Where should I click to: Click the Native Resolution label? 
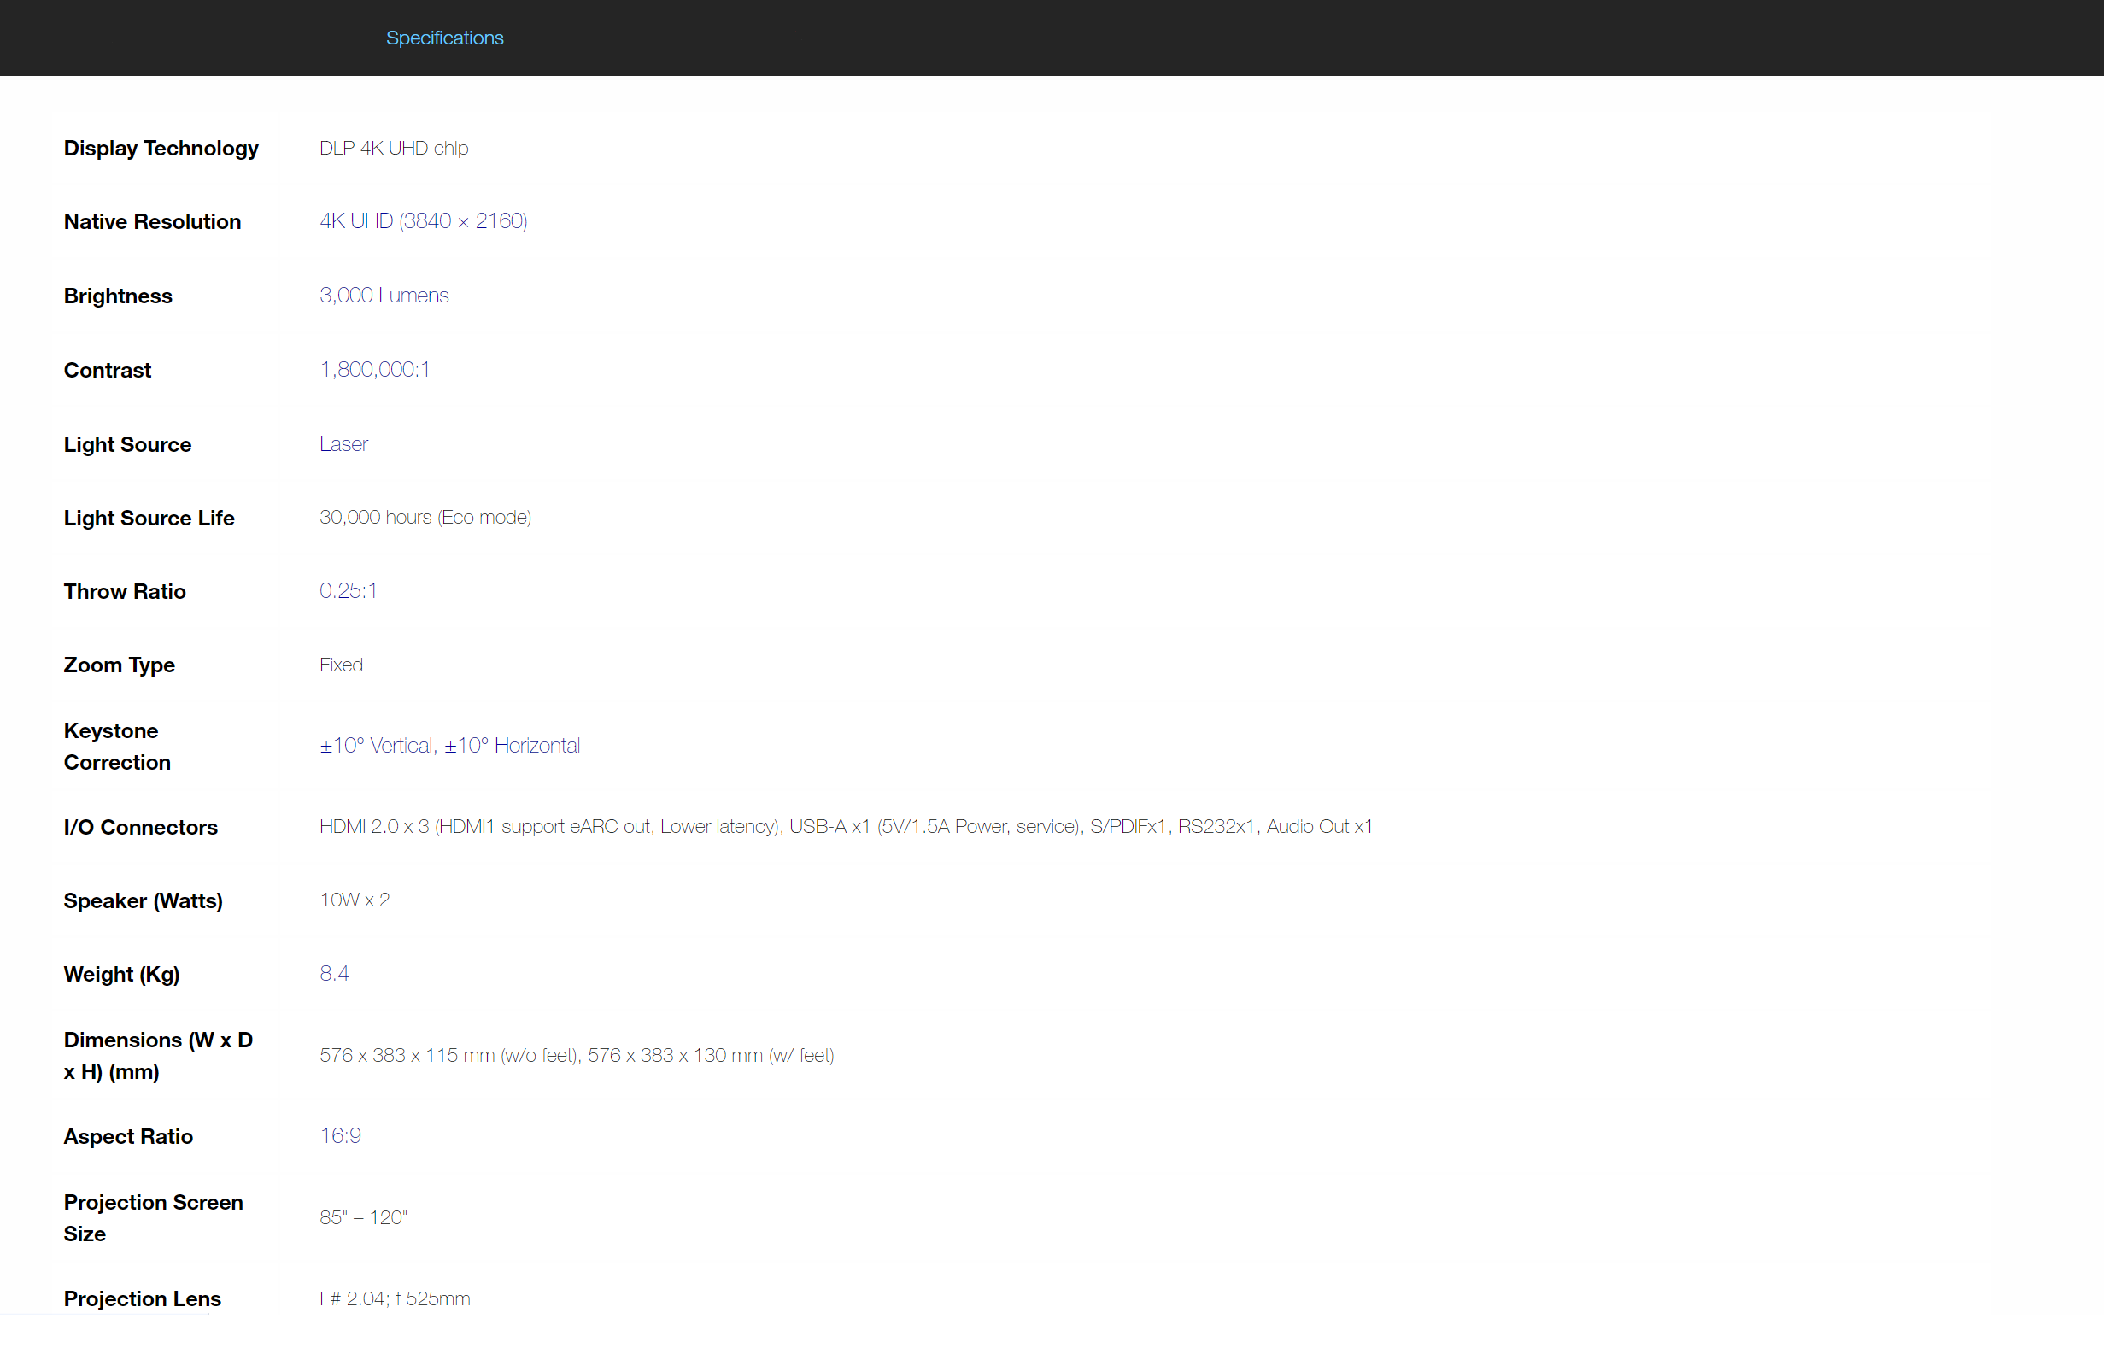click(152, 221)
